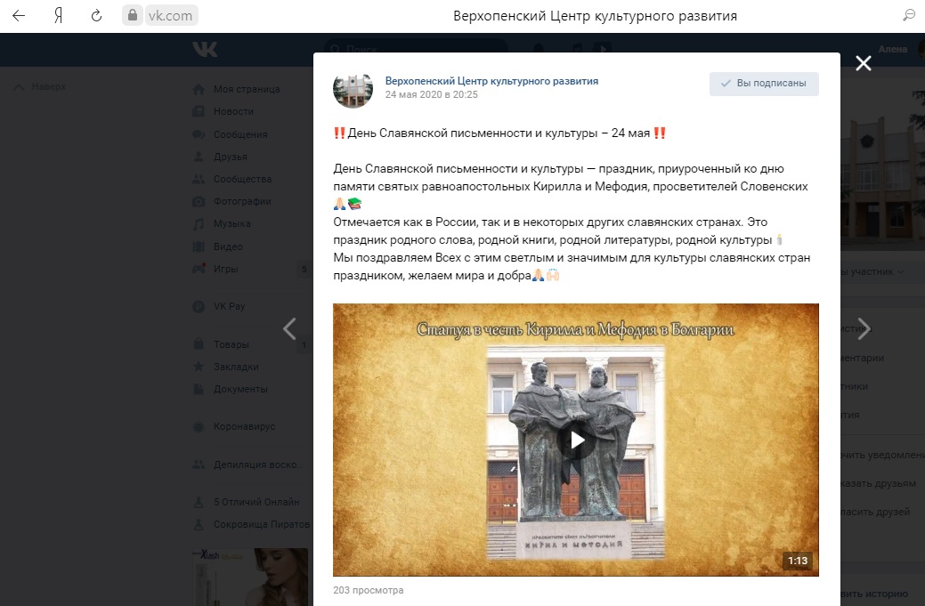Click the VK logo in header
This screenshot has height=606, width=925.
[206, 50]
